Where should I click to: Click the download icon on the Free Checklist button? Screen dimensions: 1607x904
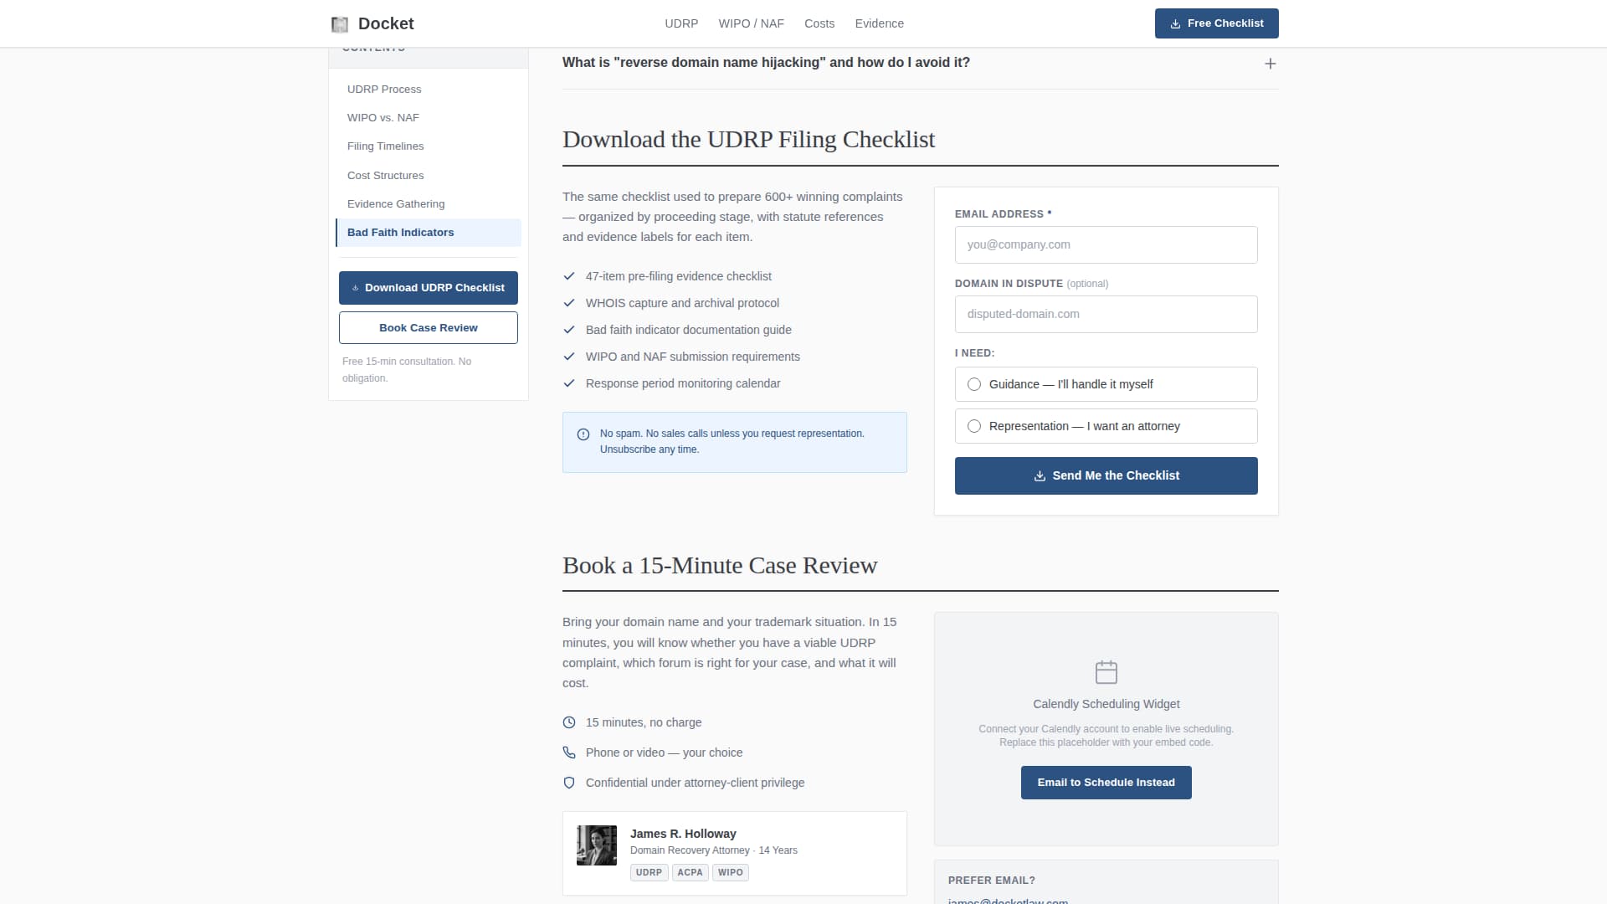click(x=1174, y=23)
